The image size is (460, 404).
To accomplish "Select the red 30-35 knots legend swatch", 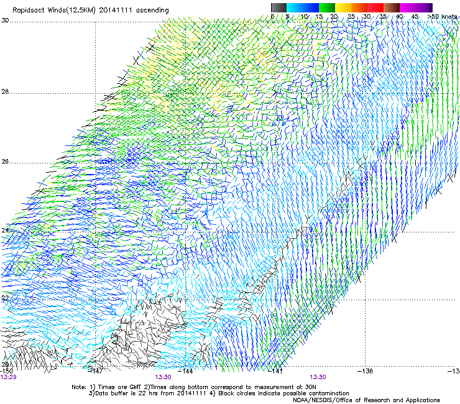I will tap(375, 7).
